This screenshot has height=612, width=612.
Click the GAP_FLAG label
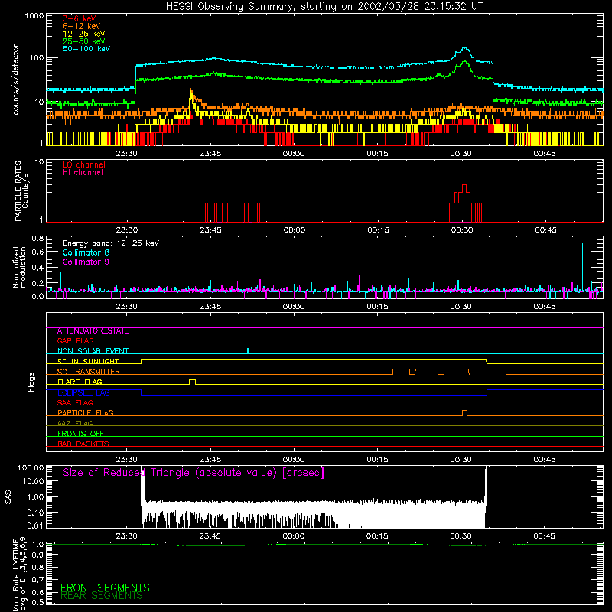75,340
